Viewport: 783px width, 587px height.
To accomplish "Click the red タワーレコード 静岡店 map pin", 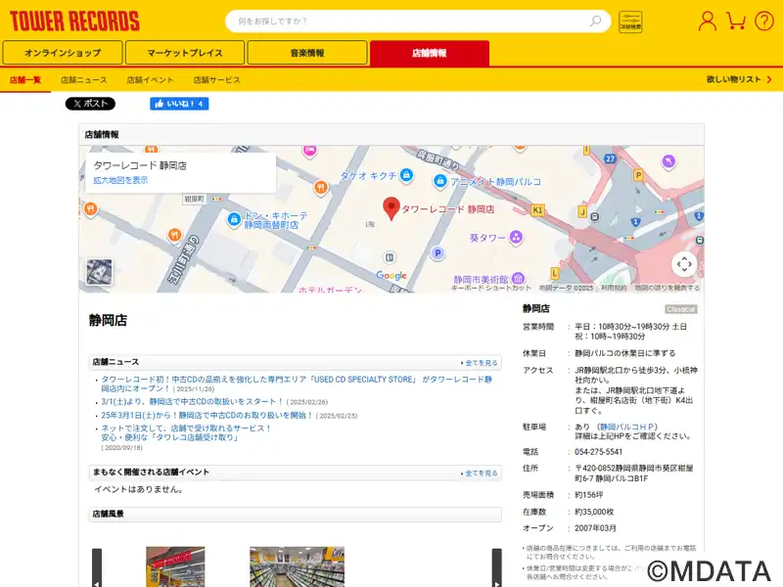I will tap(391, 208).
